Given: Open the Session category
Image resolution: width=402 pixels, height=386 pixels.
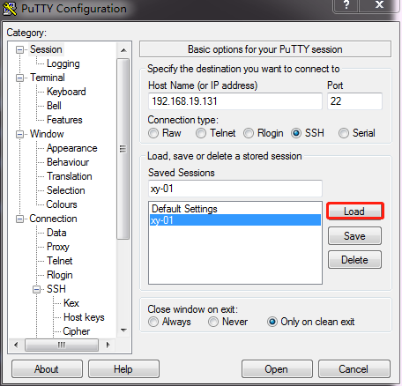Looking at the screenshot, I should 46,49.
